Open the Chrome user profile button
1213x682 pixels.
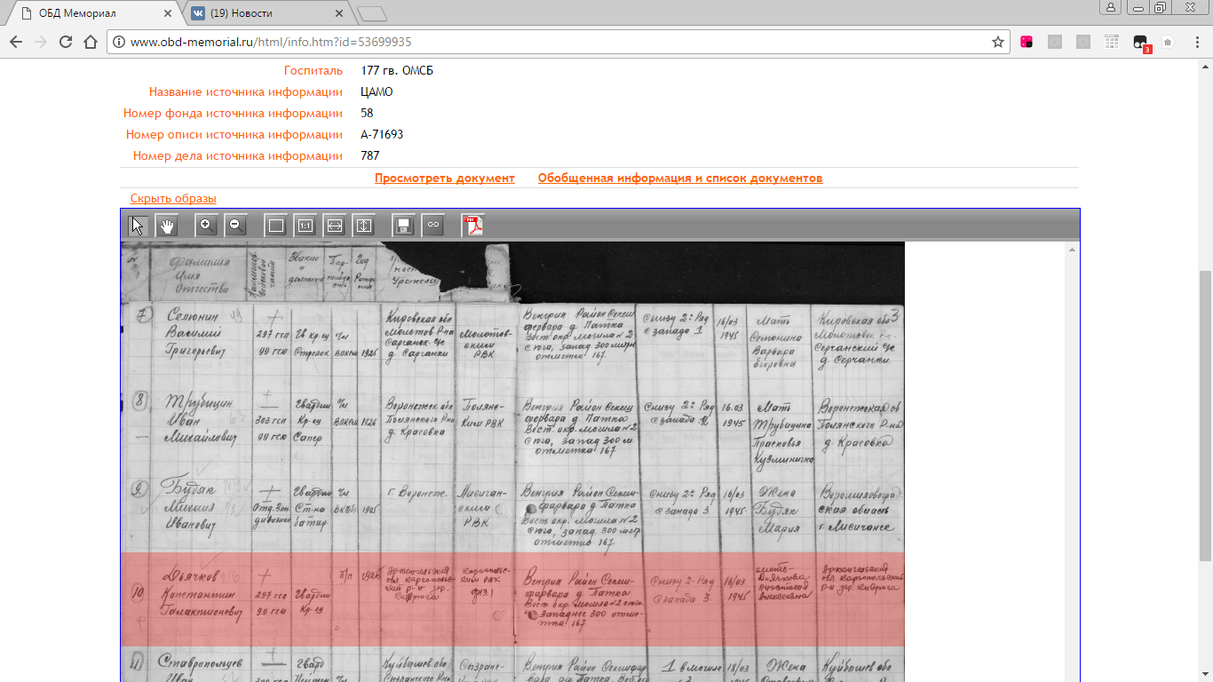click(x=1111, y=8)
